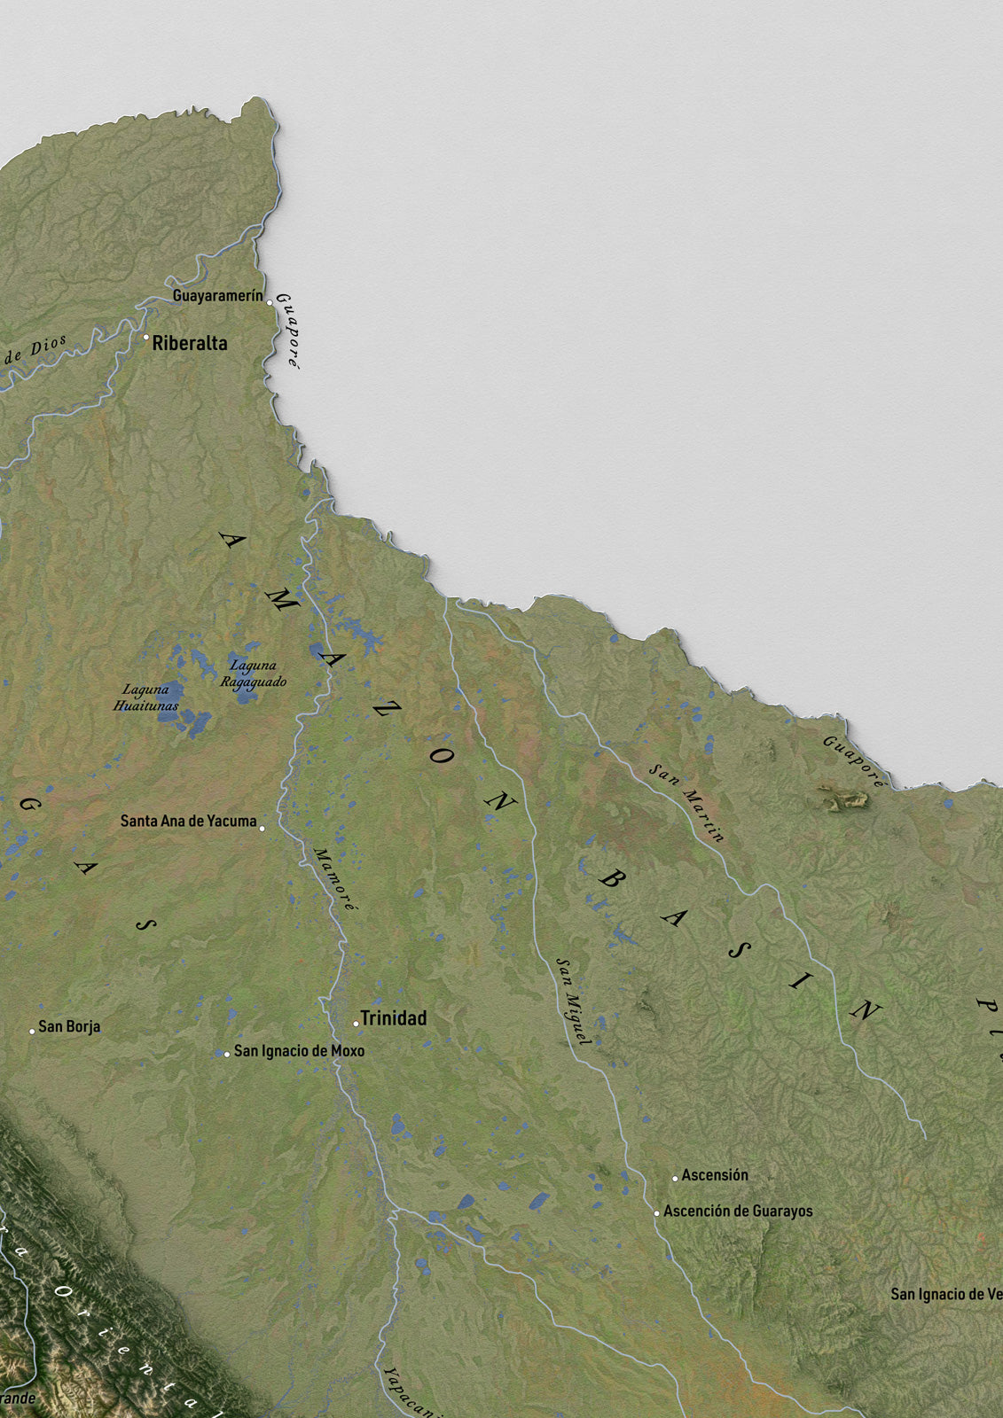
Task: Click the Trinidad city label
Action: click(x=394, y=1018)
